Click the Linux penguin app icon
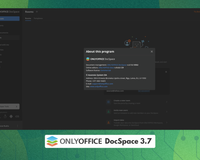This screenshot has height=160, width=200. [5, 116]
